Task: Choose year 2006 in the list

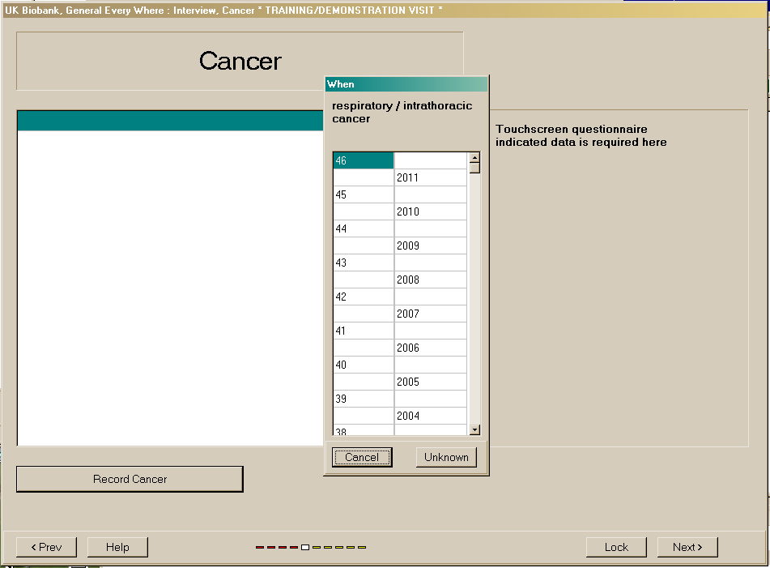Action: pos(430,348)
